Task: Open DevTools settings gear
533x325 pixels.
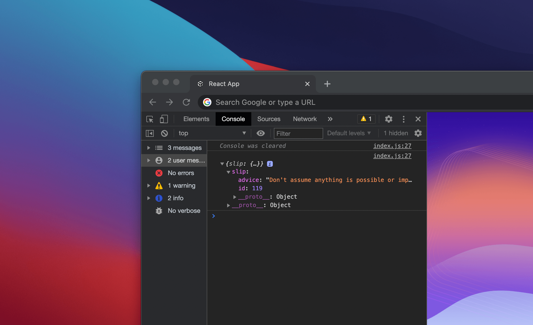Action: coord(389,119)
